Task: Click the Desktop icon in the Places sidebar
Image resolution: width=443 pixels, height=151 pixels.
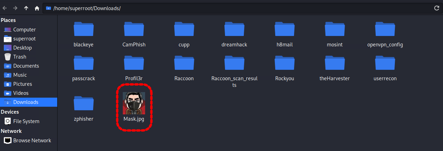Action: tap(8, 48)
